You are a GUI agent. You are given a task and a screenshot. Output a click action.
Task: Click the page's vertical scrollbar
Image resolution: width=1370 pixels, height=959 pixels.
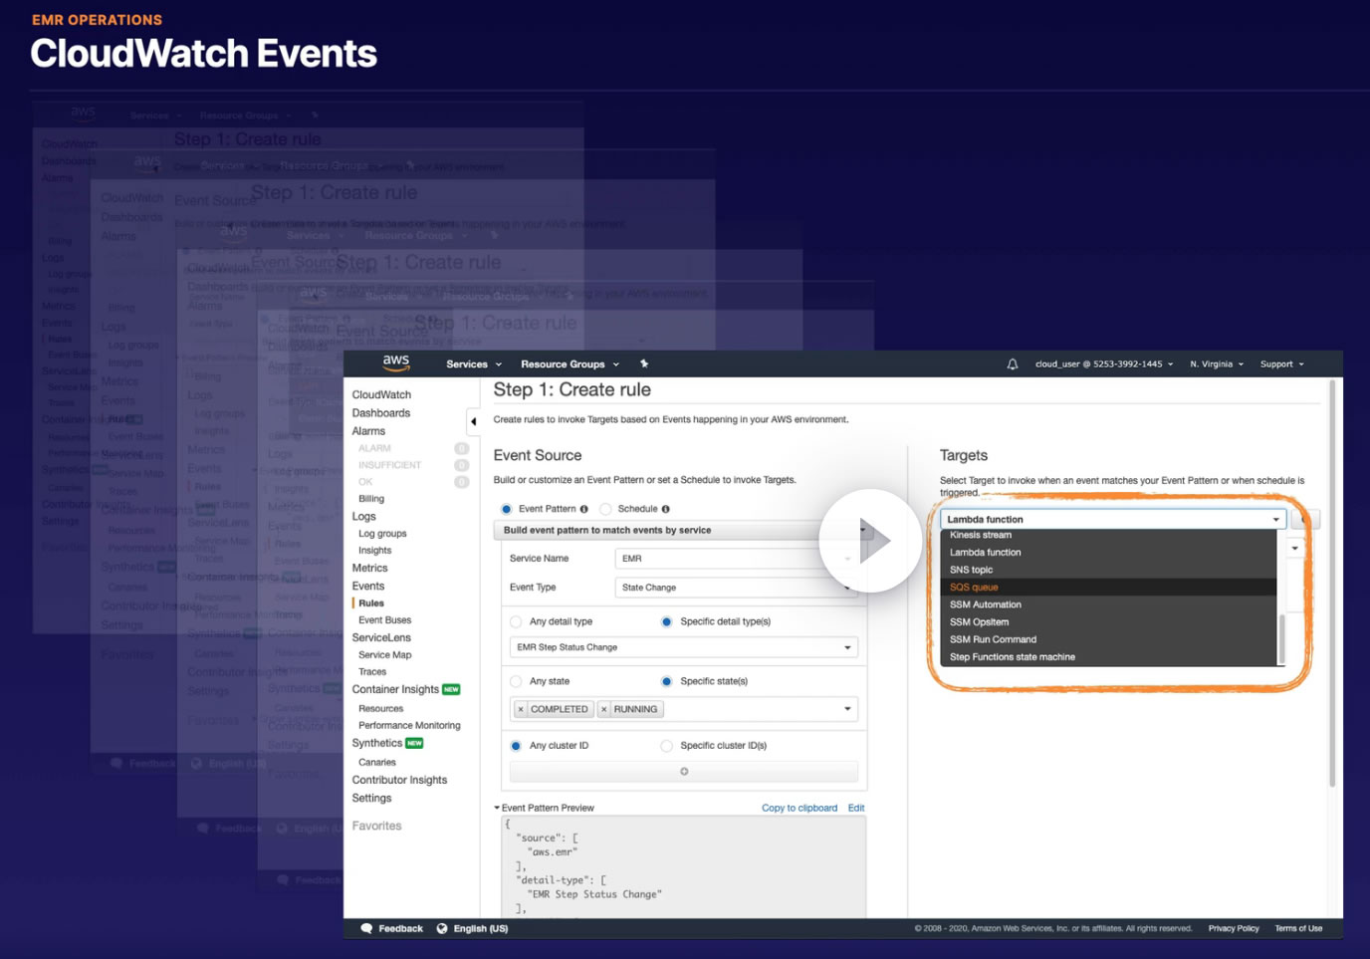(x=1332, y=586)
